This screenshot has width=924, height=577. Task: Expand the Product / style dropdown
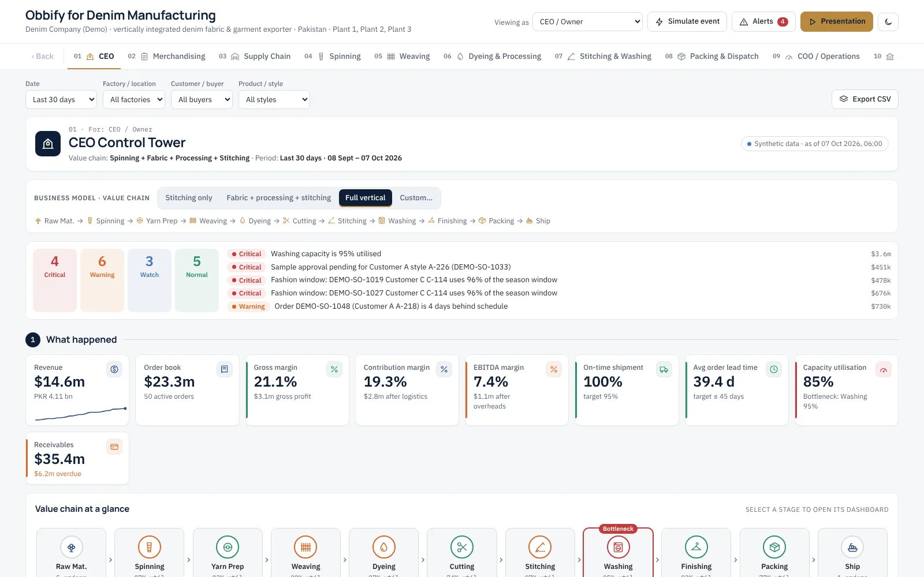[274, 100]
